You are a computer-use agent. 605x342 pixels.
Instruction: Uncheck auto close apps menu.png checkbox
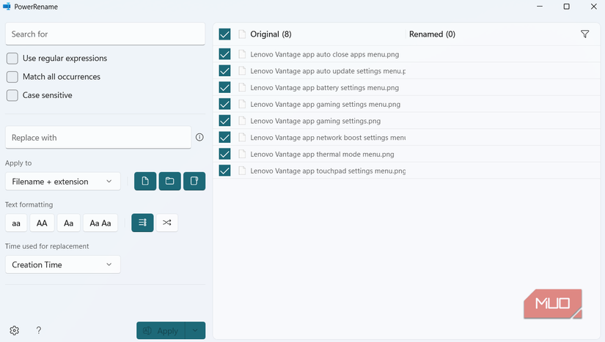click(224, 54)
